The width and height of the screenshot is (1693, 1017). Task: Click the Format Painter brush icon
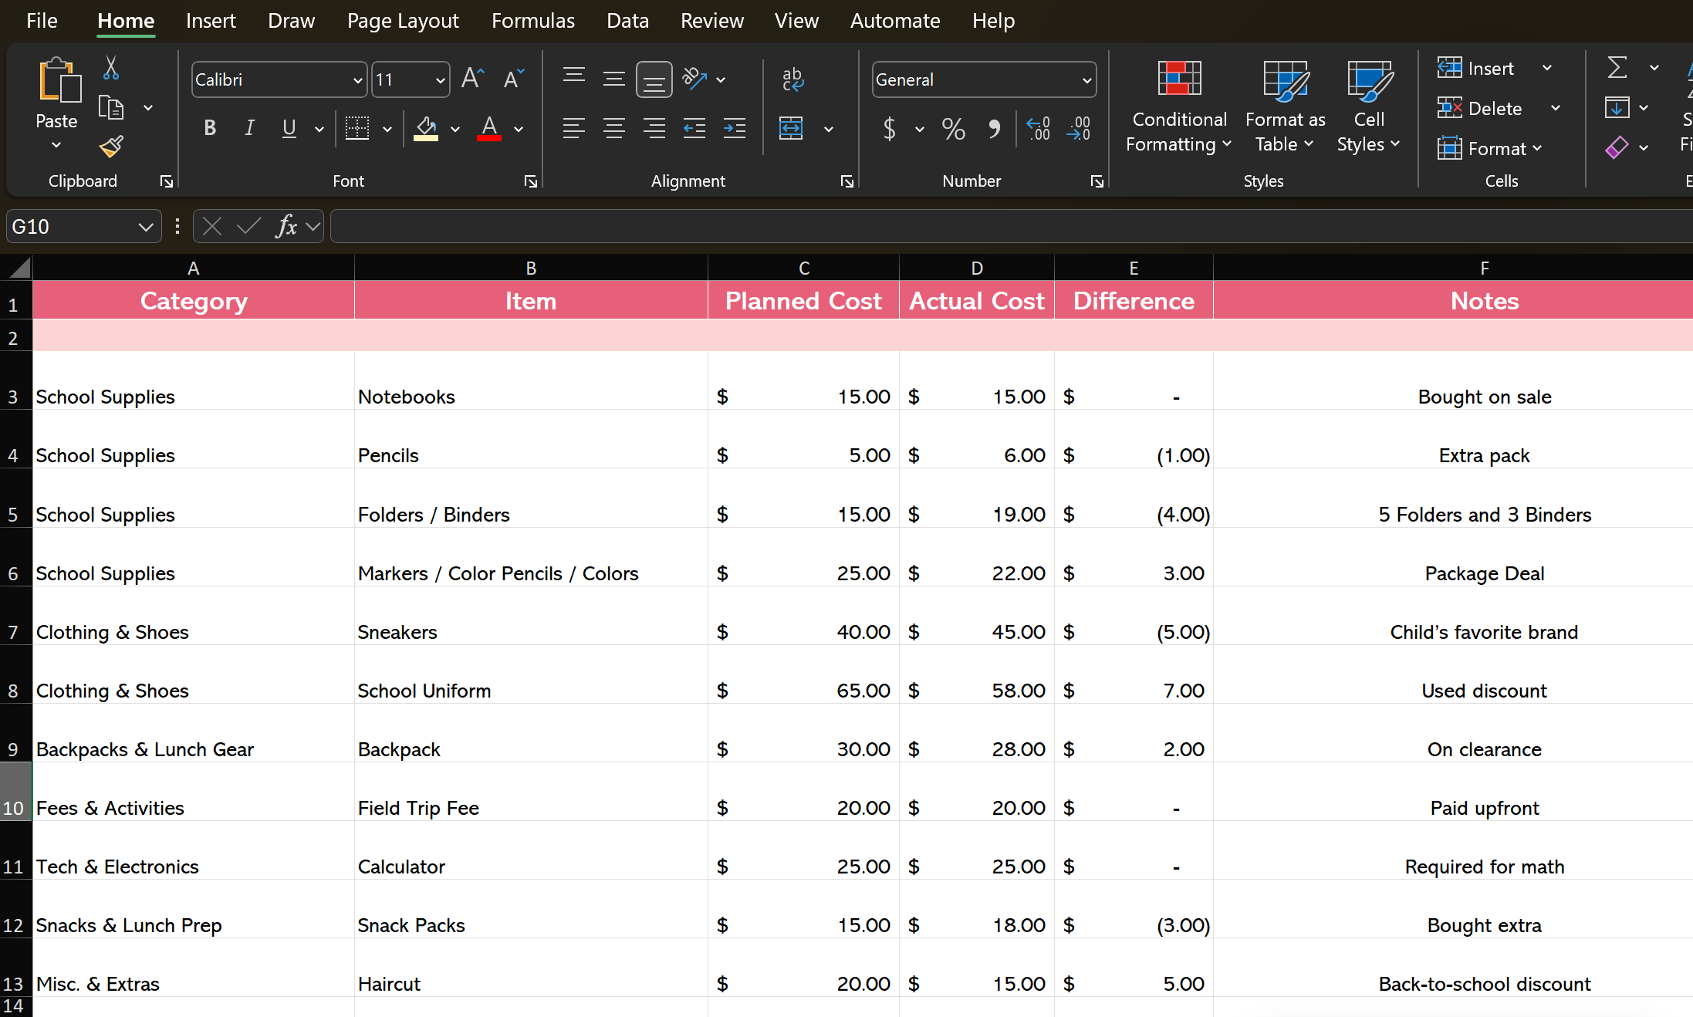coord(111,146)
